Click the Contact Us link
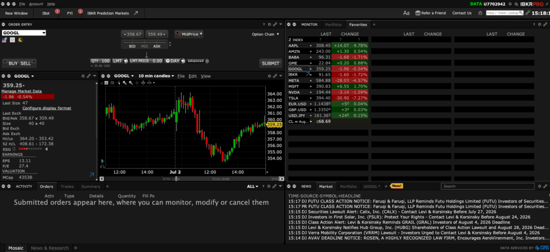550x252 pixels. (x=462, y=13)
